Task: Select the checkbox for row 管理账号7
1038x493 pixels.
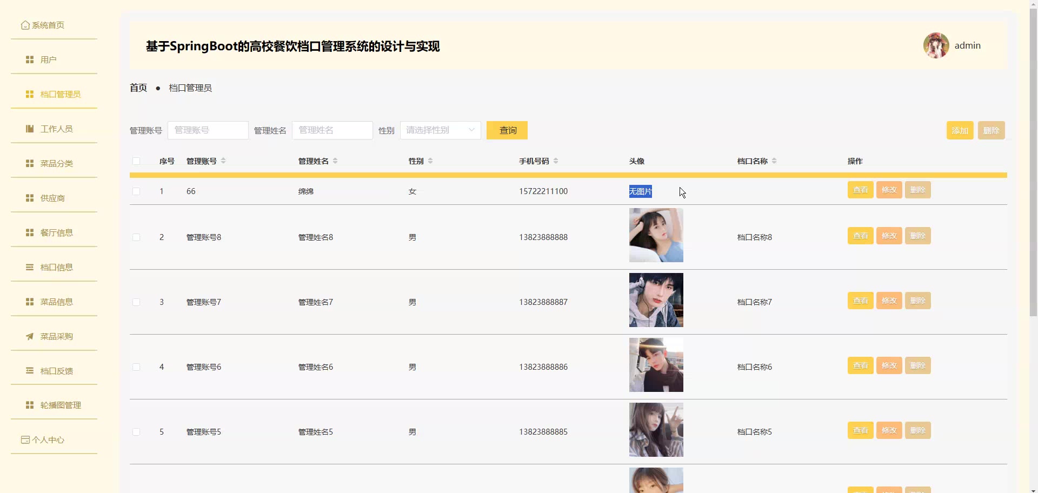Action: click(136, 302)
